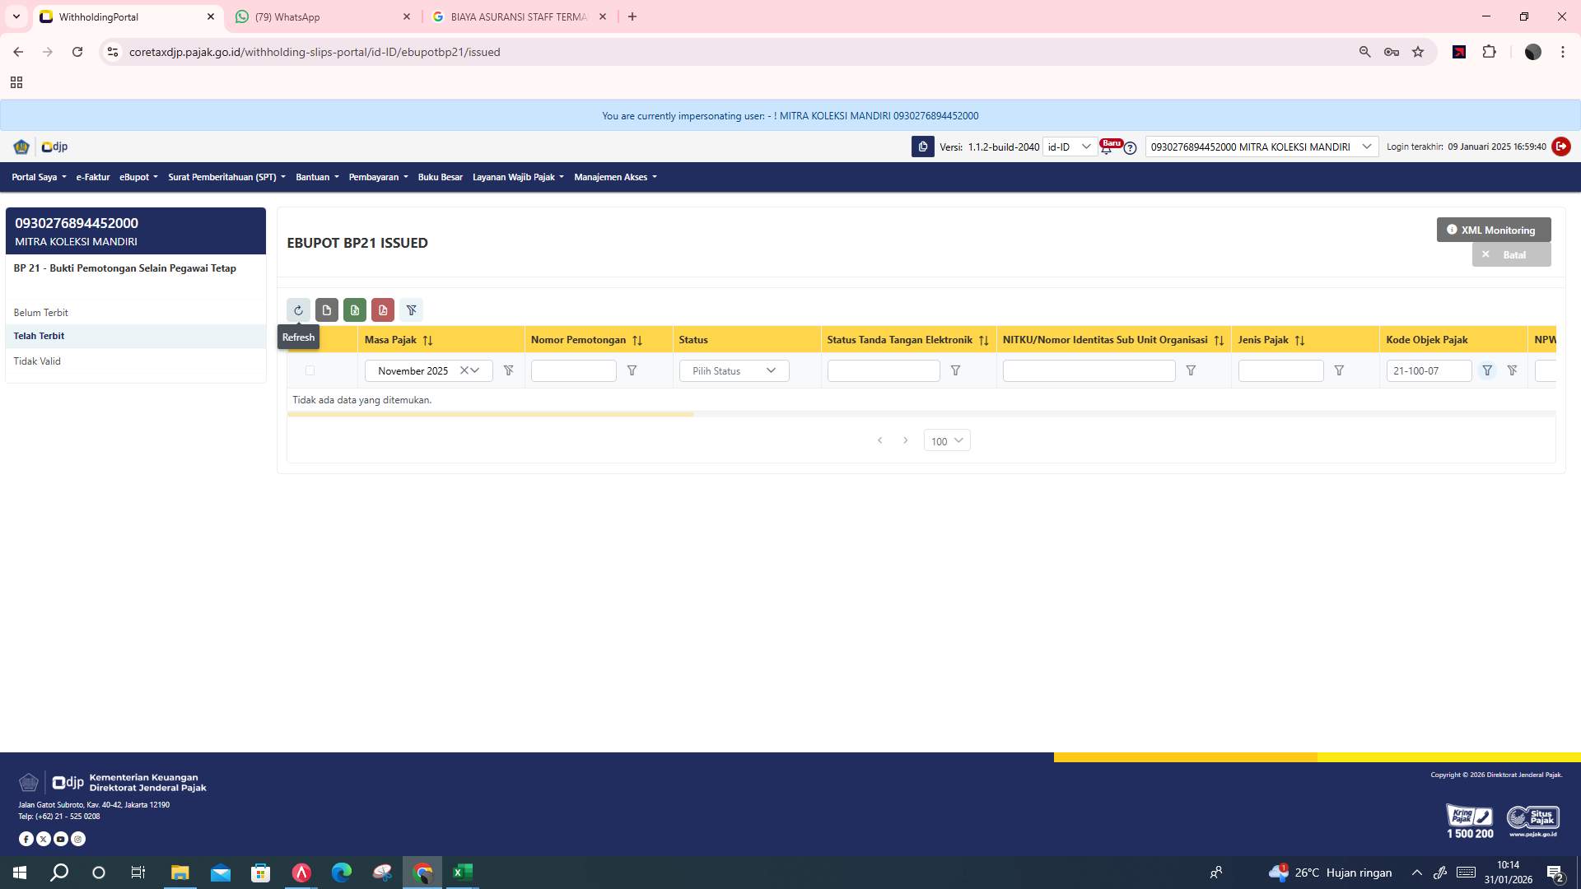Screen dimensions: 1581x889
Task: Select Belum Terbit in the sidebar
Action: coord(43,313)
